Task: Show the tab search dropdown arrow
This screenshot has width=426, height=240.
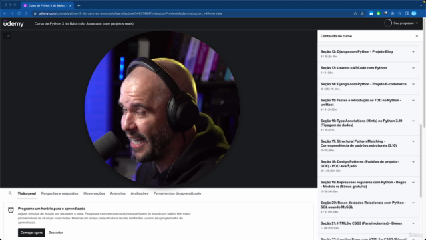Action: [x=421, y=5]
